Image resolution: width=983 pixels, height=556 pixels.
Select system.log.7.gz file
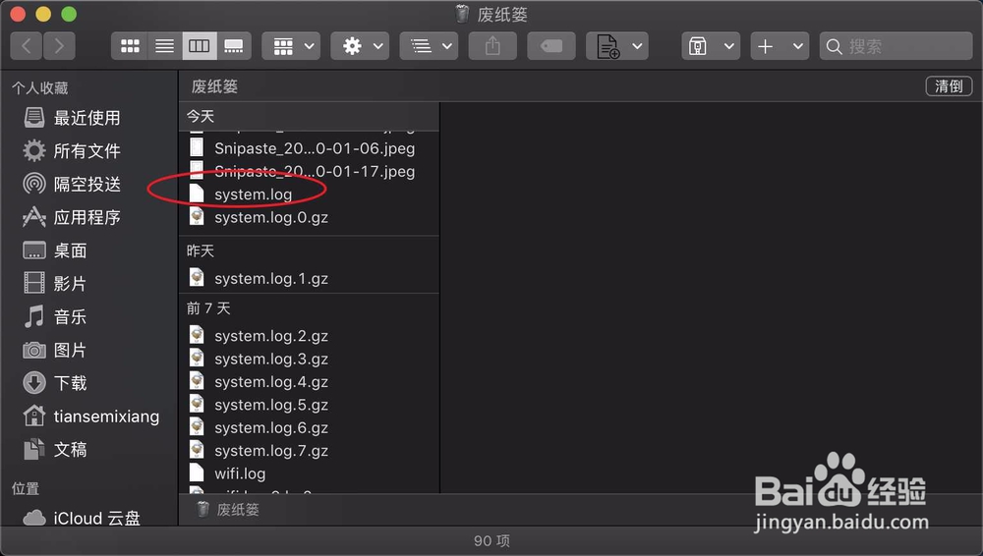point(259,451)
